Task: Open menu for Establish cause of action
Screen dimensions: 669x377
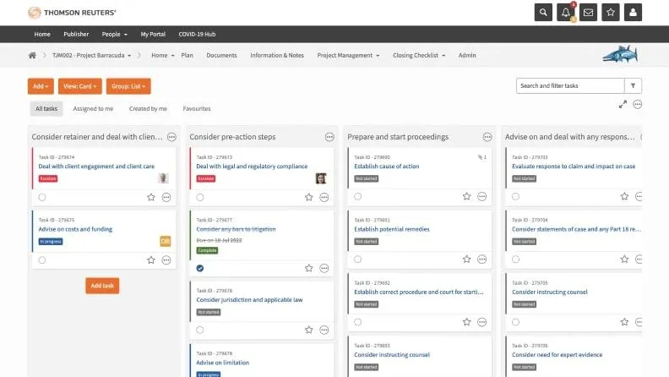Action: tap(482, 196)
